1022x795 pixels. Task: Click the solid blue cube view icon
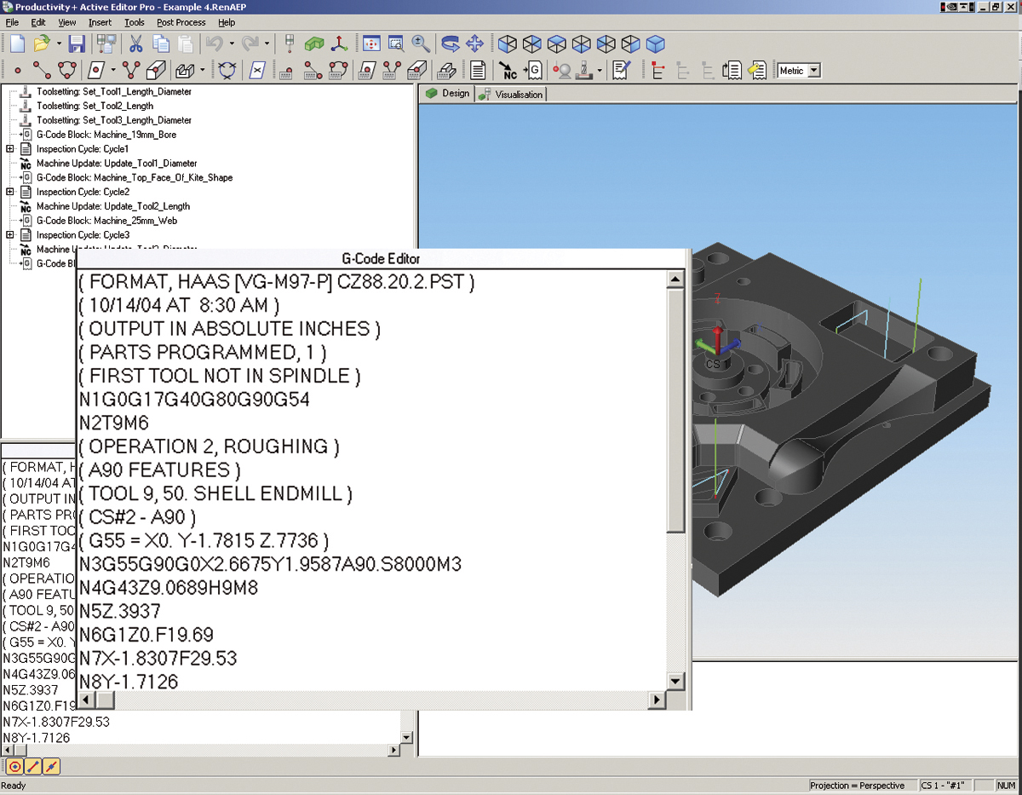pos(655,43)
